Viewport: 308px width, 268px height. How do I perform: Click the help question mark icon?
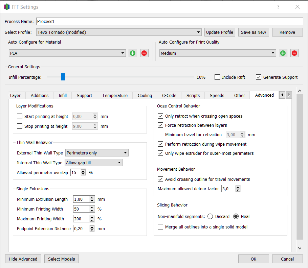coord(278,7)
